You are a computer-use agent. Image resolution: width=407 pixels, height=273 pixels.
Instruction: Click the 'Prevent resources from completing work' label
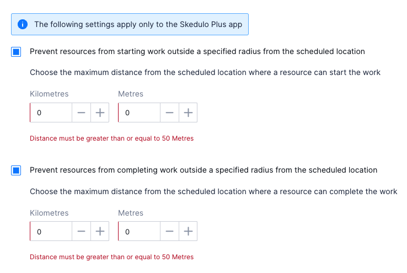[203, 170]
